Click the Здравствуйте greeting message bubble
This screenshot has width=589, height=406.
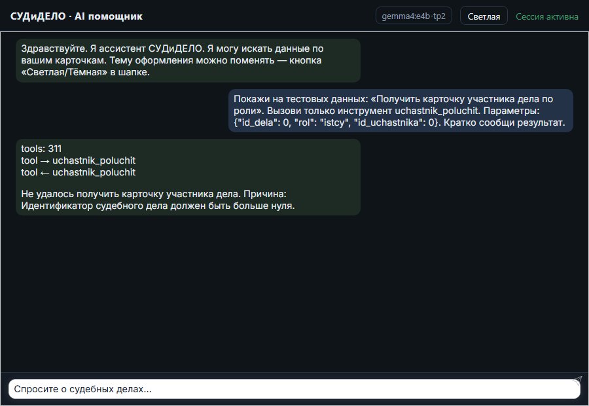(188, 60)
